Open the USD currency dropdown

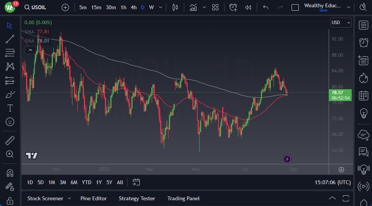tap(341, 23)
